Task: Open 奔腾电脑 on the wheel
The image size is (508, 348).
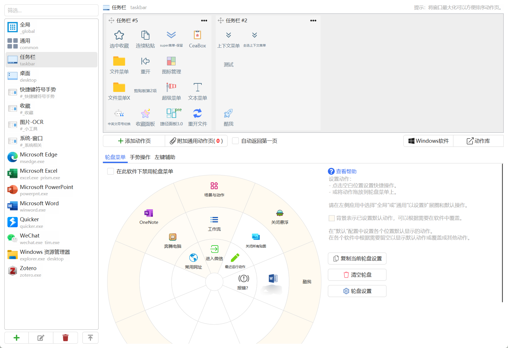Action: coord(173,241)
